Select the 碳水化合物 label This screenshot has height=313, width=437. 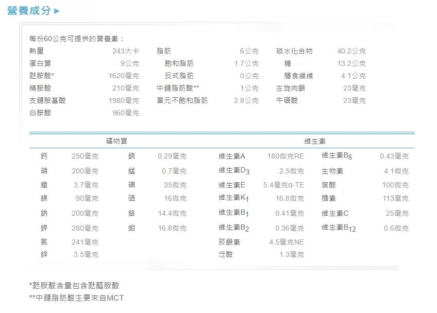click(294, 51)
